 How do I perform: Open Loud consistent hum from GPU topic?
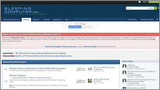[141, 81]
